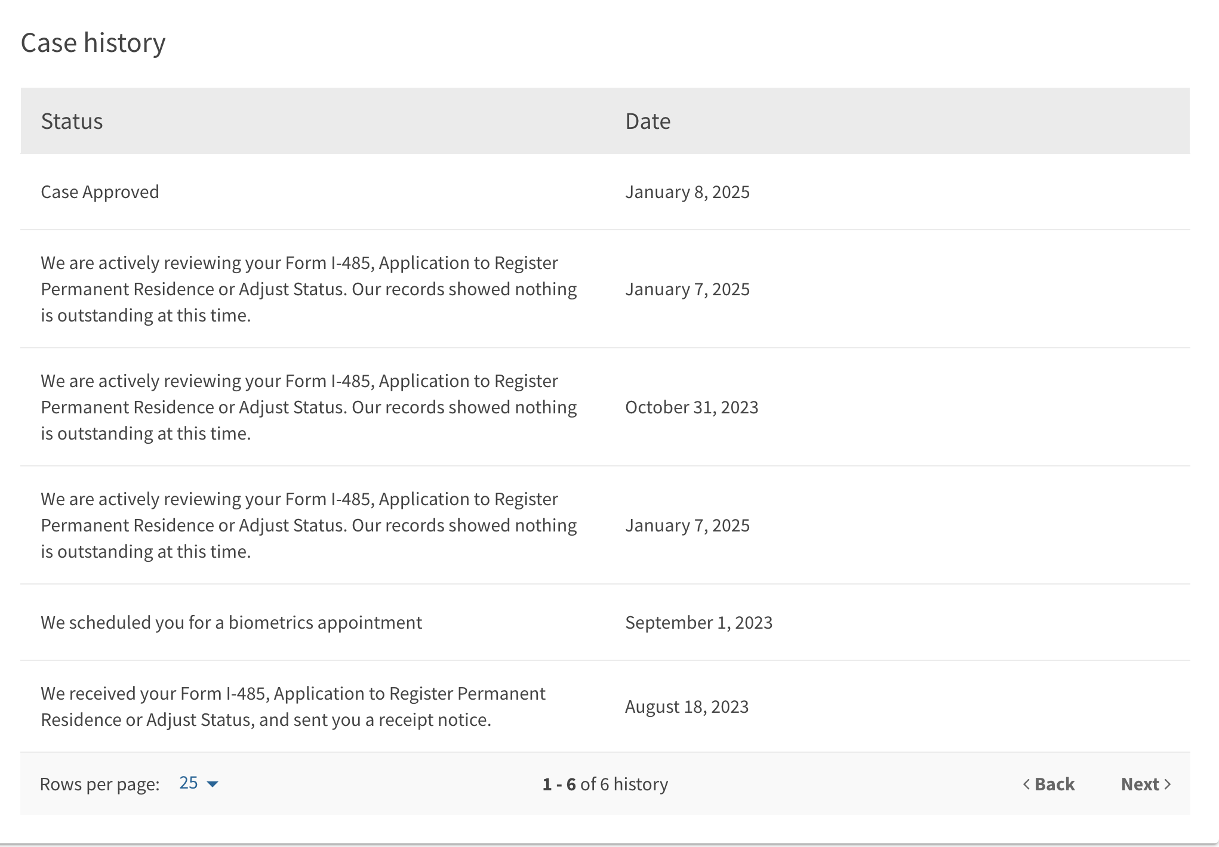This screenshot has width=1219, height=847.
Task: Click the January 8, 2025 date
Action: tap(687, 192)
